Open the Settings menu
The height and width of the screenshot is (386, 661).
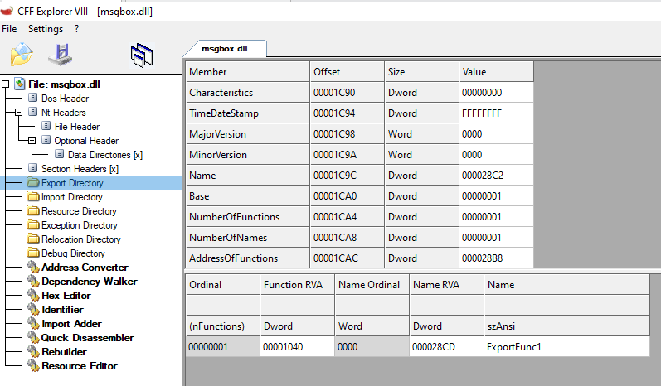pos(46,29)
